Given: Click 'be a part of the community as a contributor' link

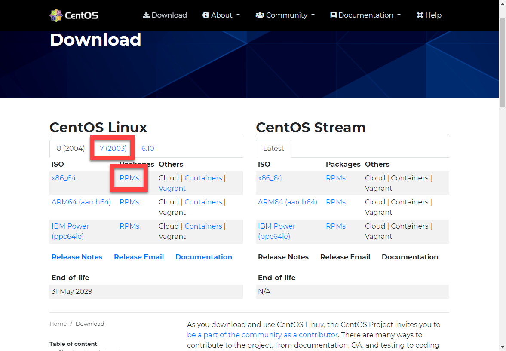Looking at the screenshot, I should 262,335.
